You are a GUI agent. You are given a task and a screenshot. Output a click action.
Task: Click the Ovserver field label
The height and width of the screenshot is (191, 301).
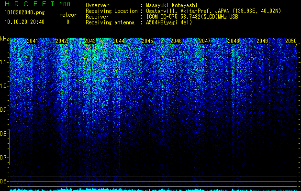tap(97, 5)
